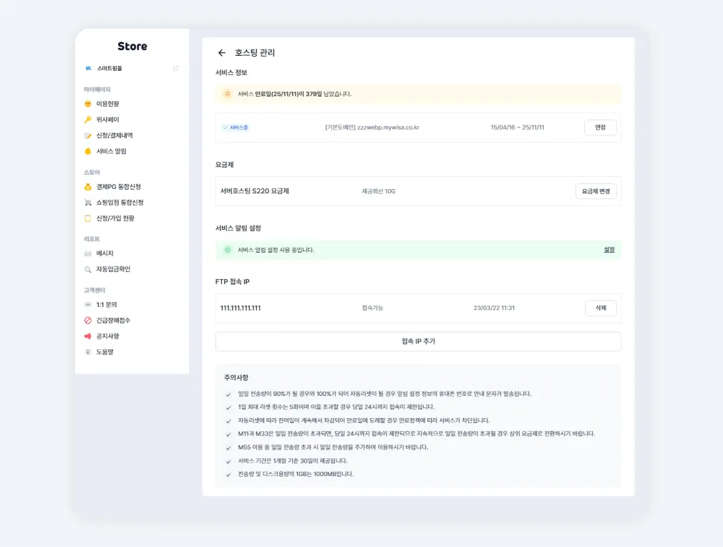The width and height of the screenshot is (723, 547).
Task: Click the 주의사항 heading
Action: (x=236, y=377)
